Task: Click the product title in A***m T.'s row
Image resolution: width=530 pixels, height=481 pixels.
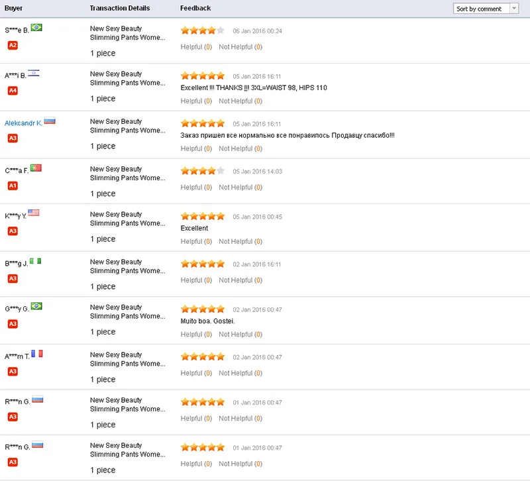Action: click(x=127, y=359)
